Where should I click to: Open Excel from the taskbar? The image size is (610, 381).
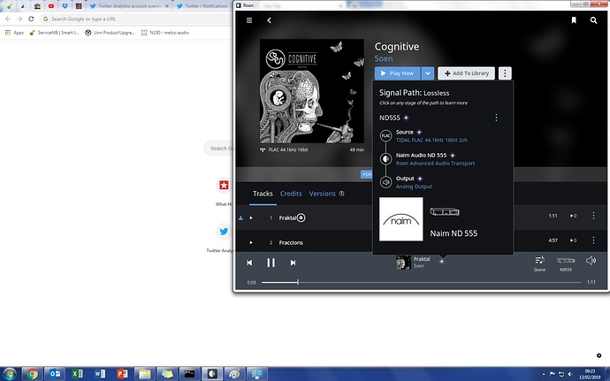point(77,374)
